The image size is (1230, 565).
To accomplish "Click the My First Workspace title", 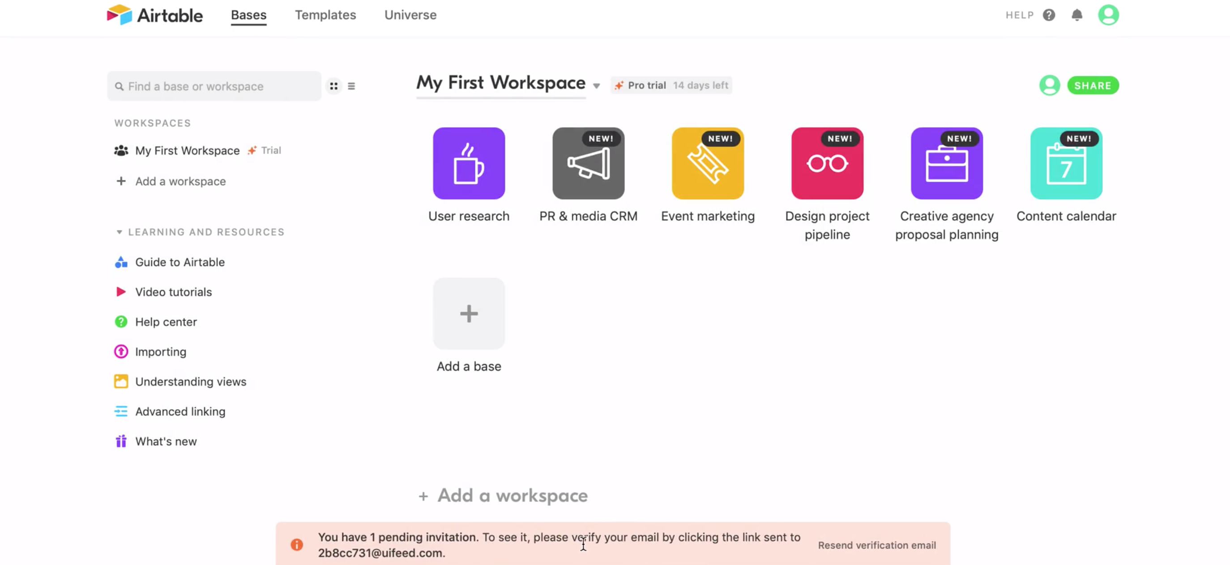I will (500, 83).
